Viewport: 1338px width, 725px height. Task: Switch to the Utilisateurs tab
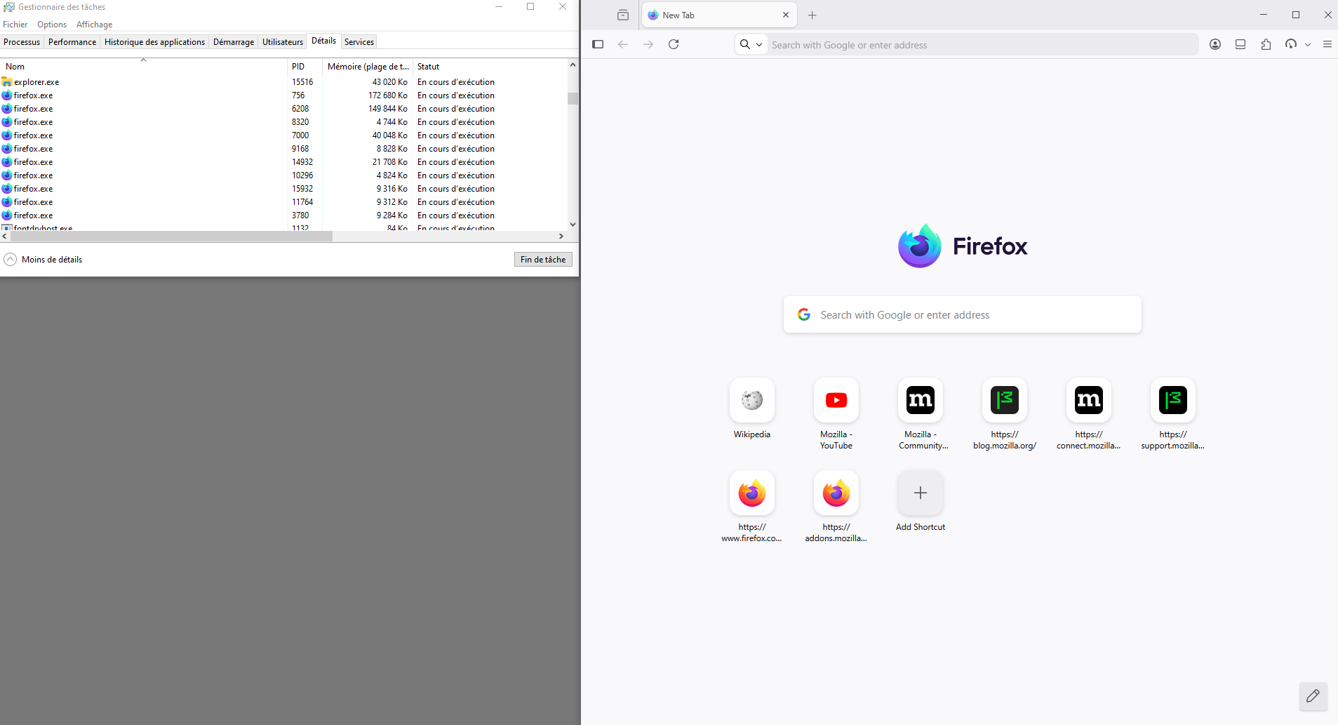(x=283, y=42)
